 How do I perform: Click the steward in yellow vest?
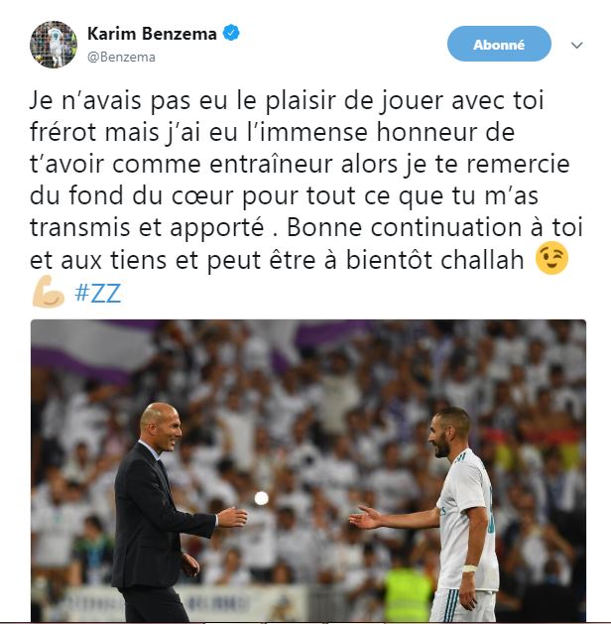coord(408,593)
